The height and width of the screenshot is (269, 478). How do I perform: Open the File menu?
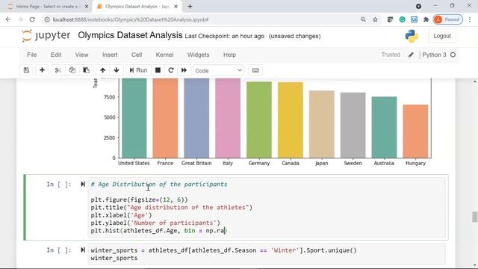click(x=31, y=55)
